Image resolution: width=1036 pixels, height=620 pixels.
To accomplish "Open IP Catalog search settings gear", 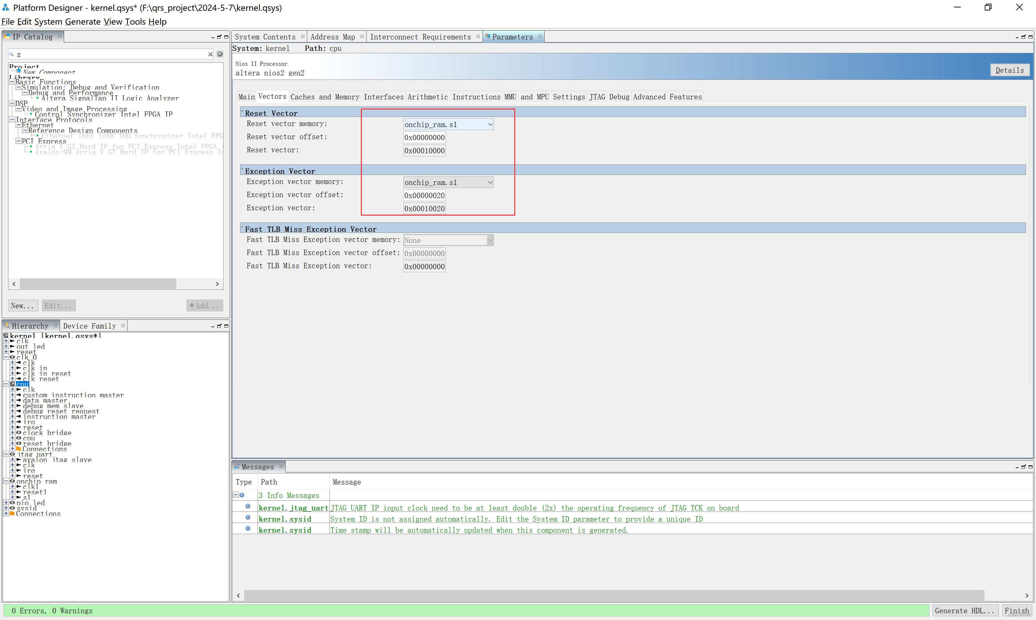I will [x=220, y=54].
